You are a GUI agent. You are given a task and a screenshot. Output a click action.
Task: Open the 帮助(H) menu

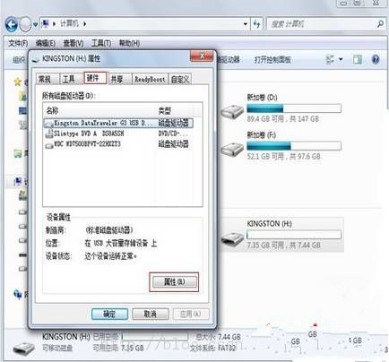(x=129, y=43)
